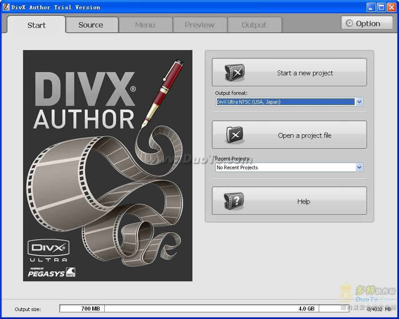Click the 700 MB marker on the size bar
This screenshot has height=319, width=399.
90,308
